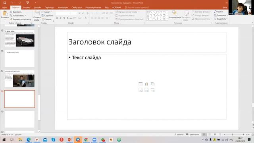The height and width of the screenshot is (143, 254).
Task: Open the Файл (File) tab
Action: point(5,8)
